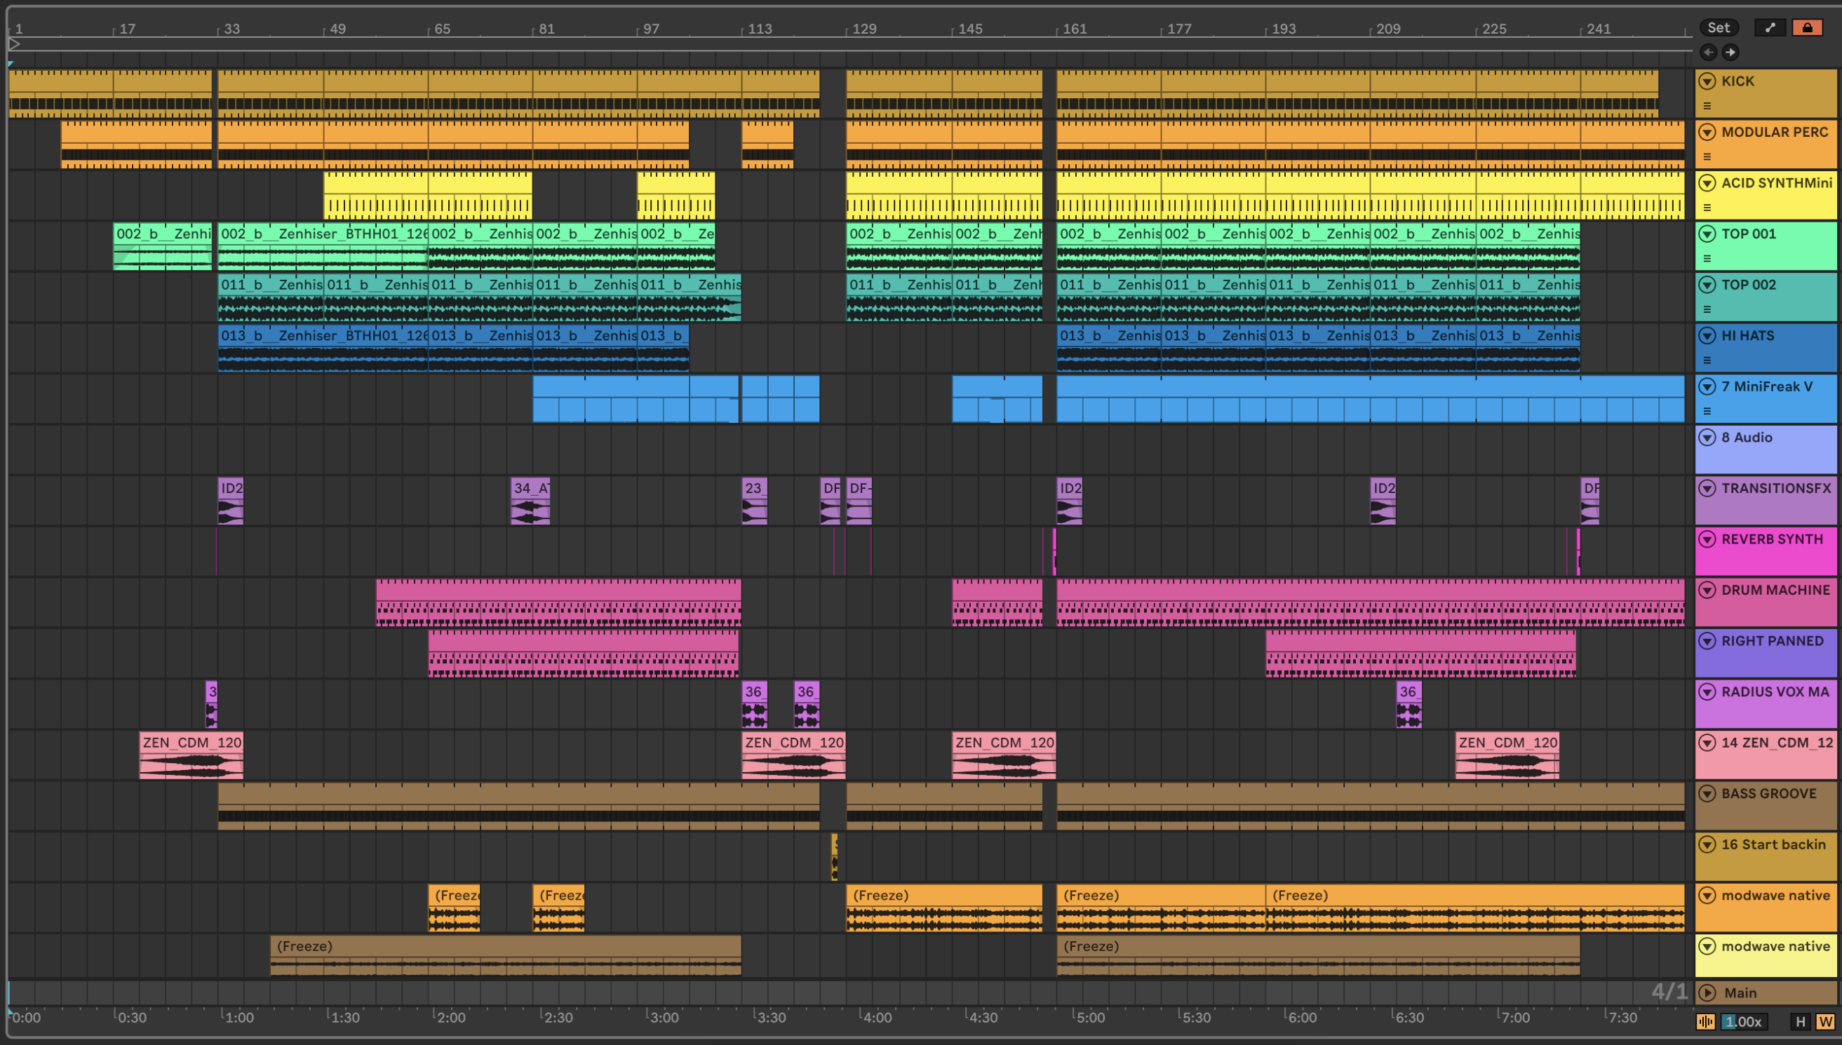
Task: Collapse the ACID SYNTHMini track
Action: (1707, 183)
